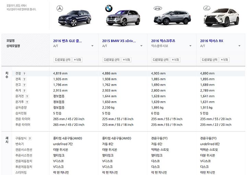Viewport: 247px width, 175px height.
Task: Expand the 2016 렉서스 RX trim dropdown
Action: point(239,46)
